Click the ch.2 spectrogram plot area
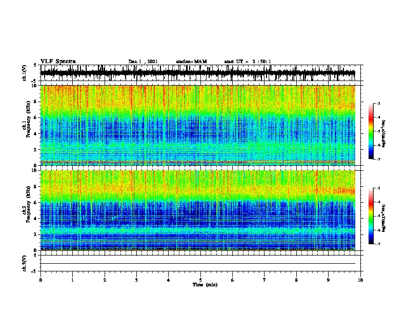406x314 pixels. coord(198,210)
